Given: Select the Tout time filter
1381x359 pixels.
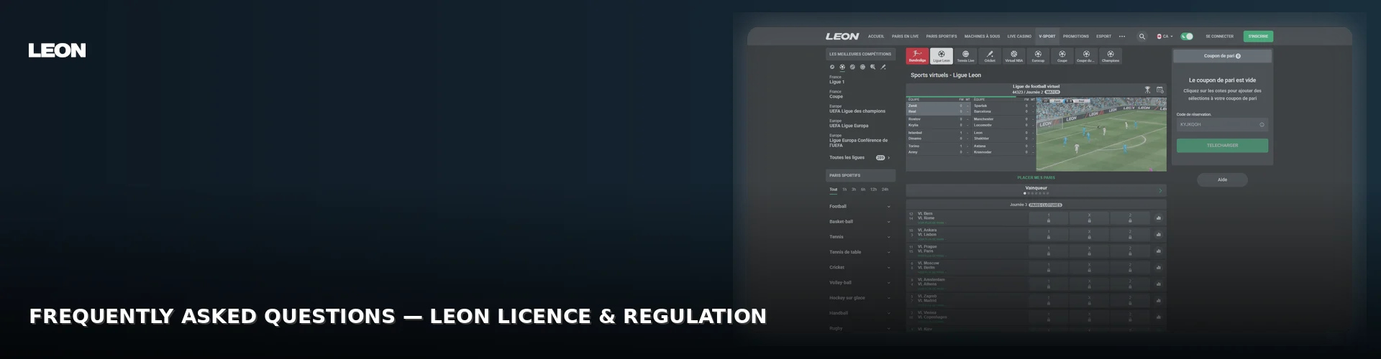Looking at the screenshot, I should [834, 190].
